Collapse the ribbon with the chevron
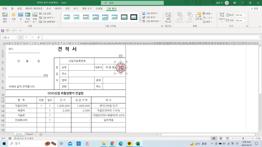 (260, 26)
